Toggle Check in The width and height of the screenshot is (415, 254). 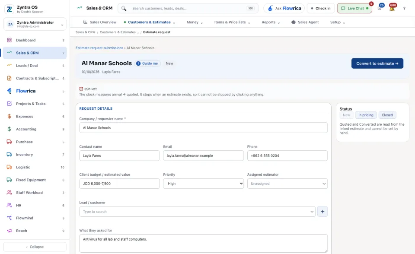click(321, 9)
